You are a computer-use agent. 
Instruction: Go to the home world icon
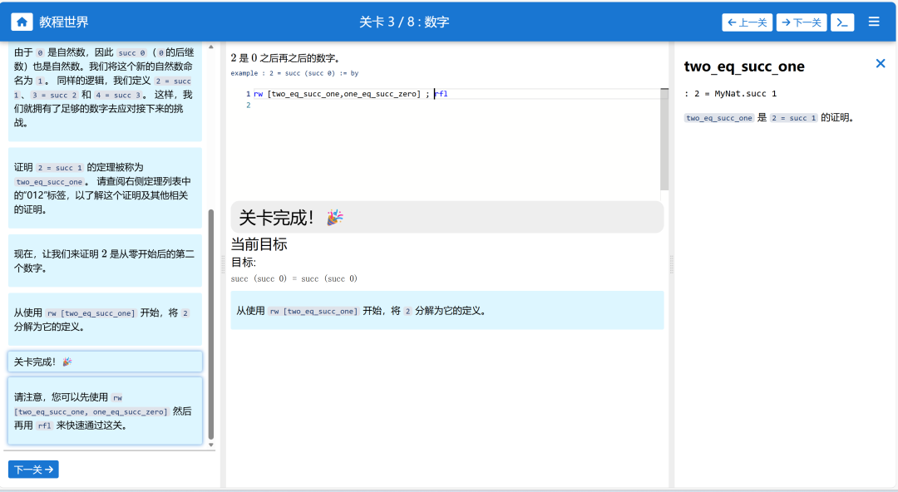point(22,22)
